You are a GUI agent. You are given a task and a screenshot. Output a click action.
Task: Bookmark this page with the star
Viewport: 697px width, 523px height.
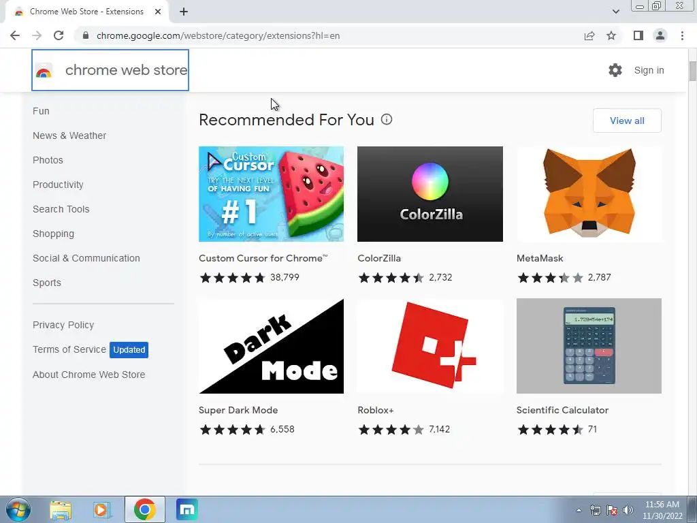(611, 35)
